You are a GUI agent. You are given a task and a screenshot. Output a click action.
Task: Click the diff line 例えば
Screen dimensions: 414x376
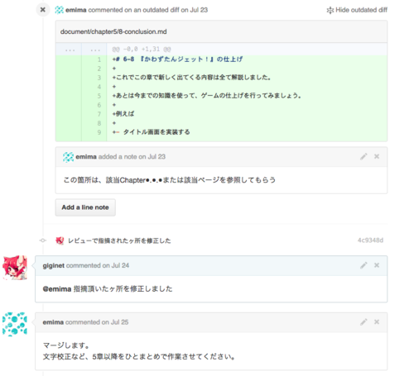click(x=123, y=114)
